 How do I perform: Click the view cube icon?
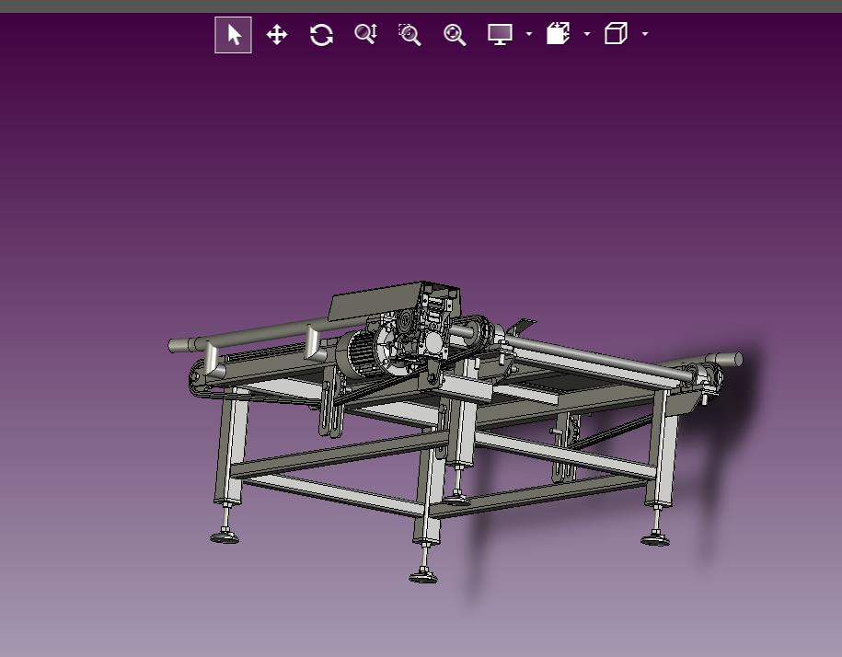[616, 33]
